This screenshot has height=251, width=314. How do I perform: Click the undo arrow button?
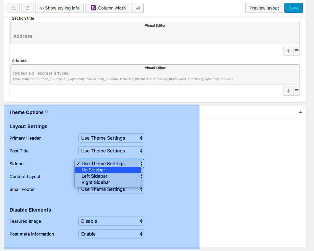click(x=13, y=8)
